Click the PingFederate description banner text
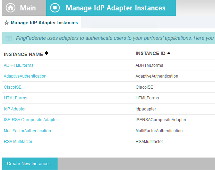 (115, 38)
